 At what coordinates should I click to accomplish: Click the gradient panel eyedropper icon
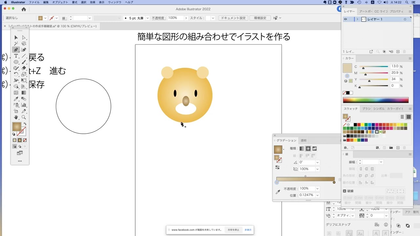278,192
